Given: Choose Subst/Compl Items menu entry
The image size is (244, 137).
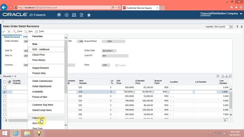Looking at the screenshot, I should click(46, 110).
